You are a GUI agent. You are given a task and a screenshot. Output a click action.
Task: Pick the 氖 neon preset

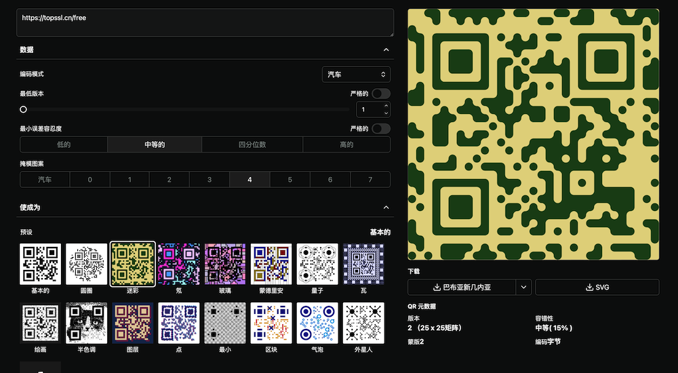(178, 264)
